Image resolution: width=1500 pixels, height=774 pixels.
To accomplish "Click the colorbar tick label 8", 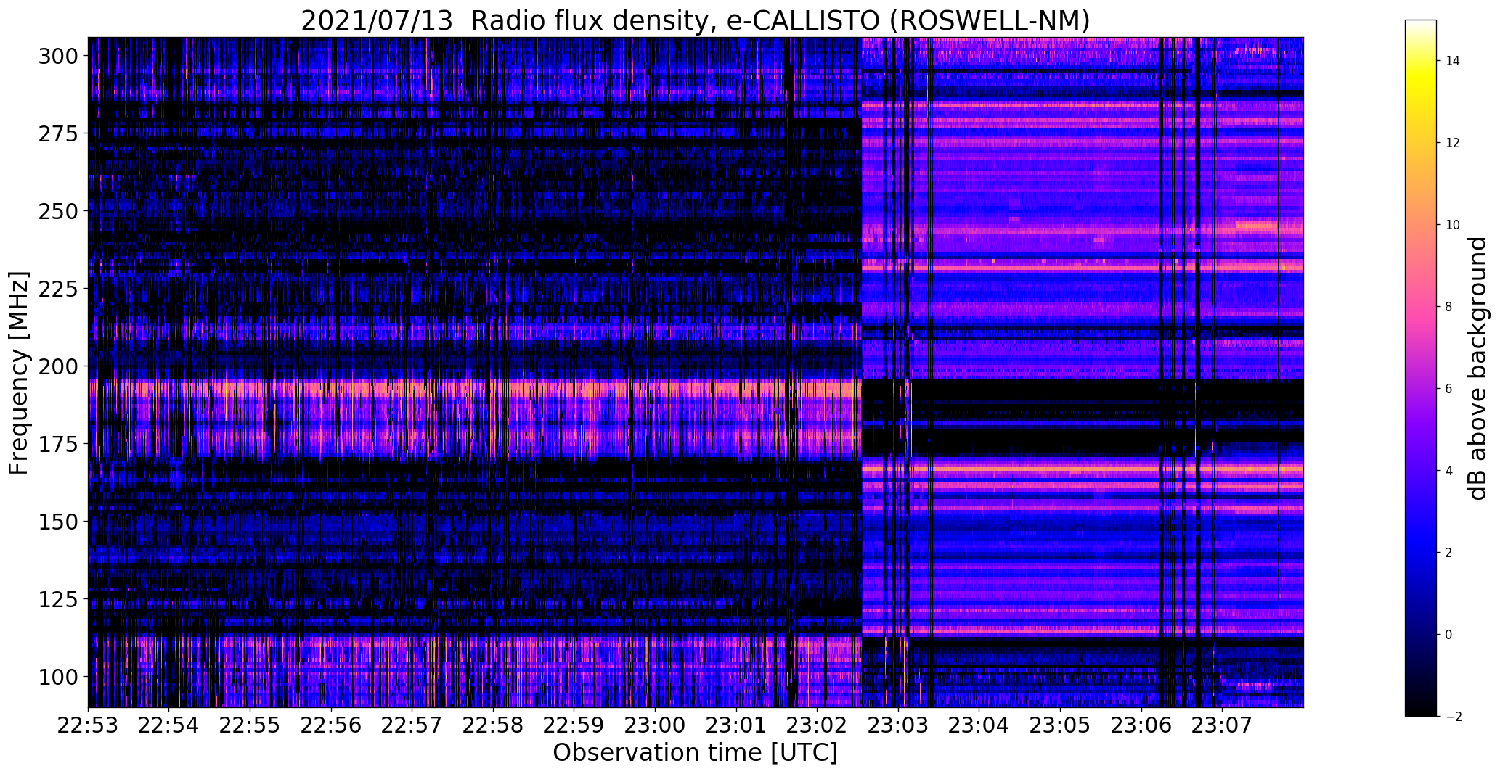I will [x=1448, y=307].
